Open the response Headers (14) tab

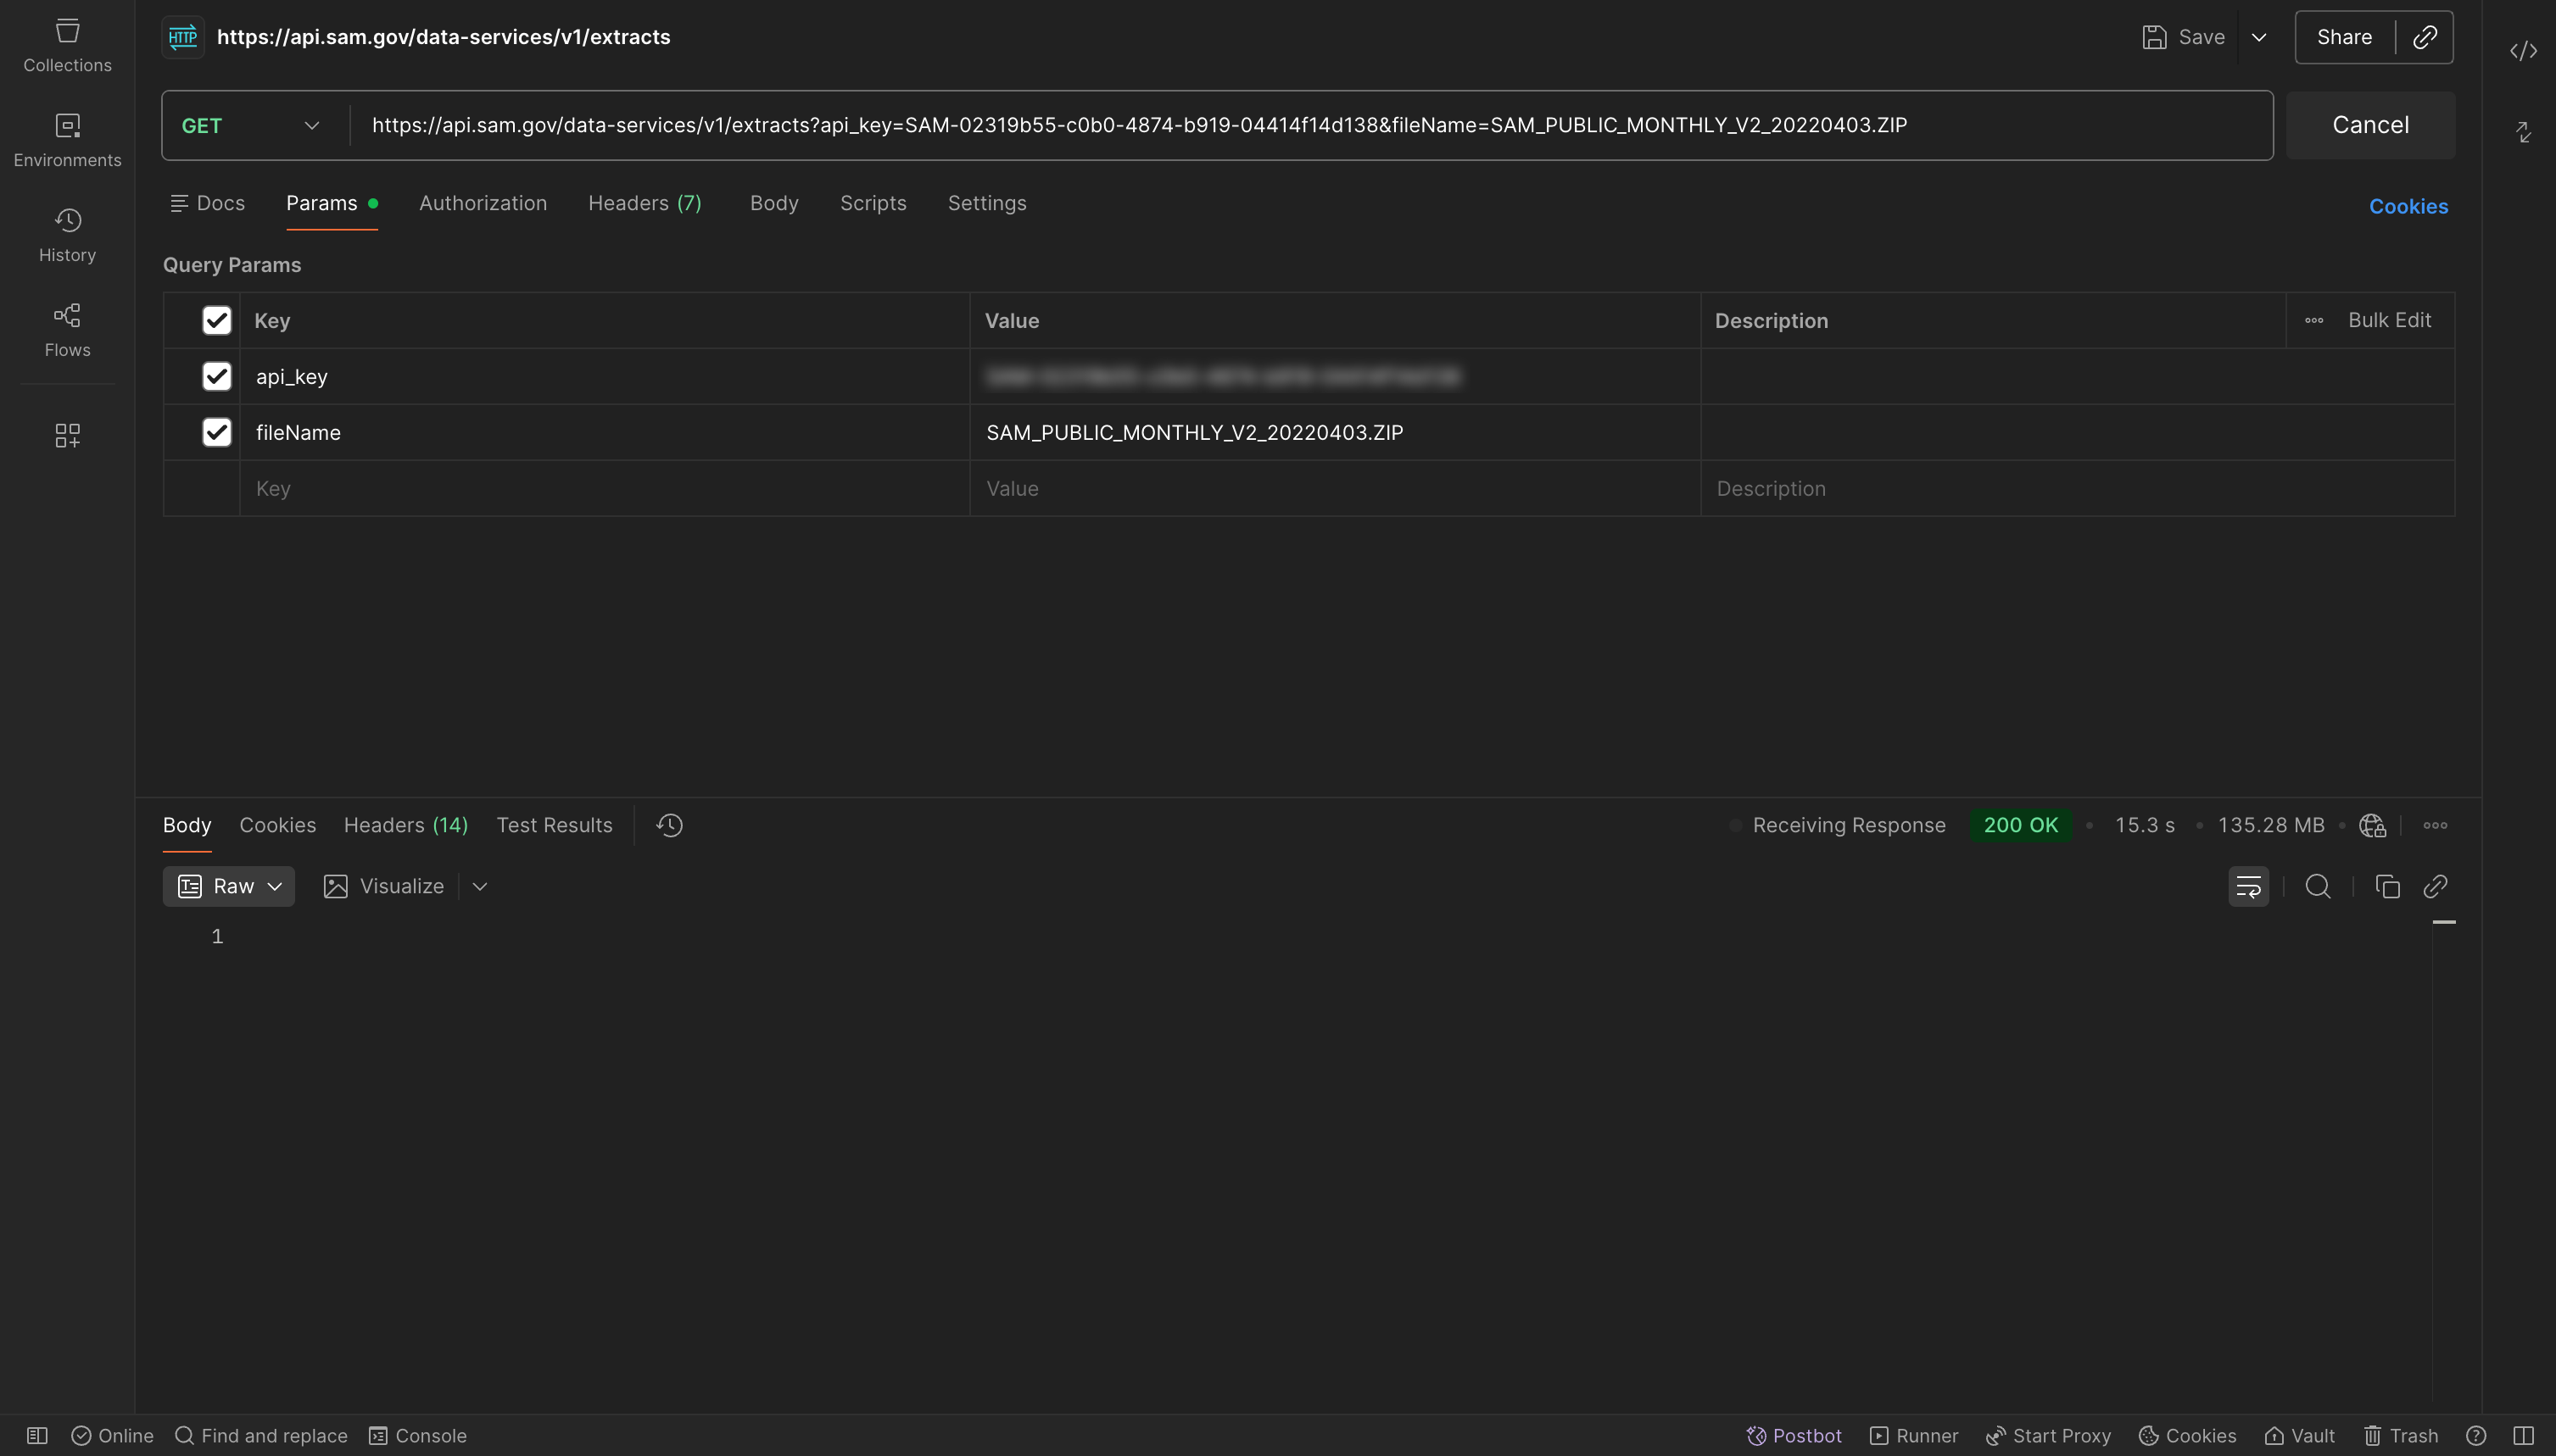tap(405, 825)
